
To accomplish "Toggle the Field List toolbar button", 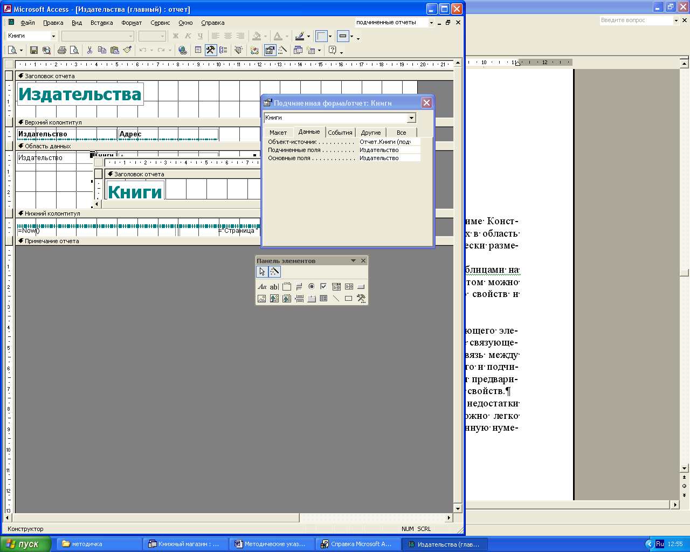I will click(x=198, y=50).
